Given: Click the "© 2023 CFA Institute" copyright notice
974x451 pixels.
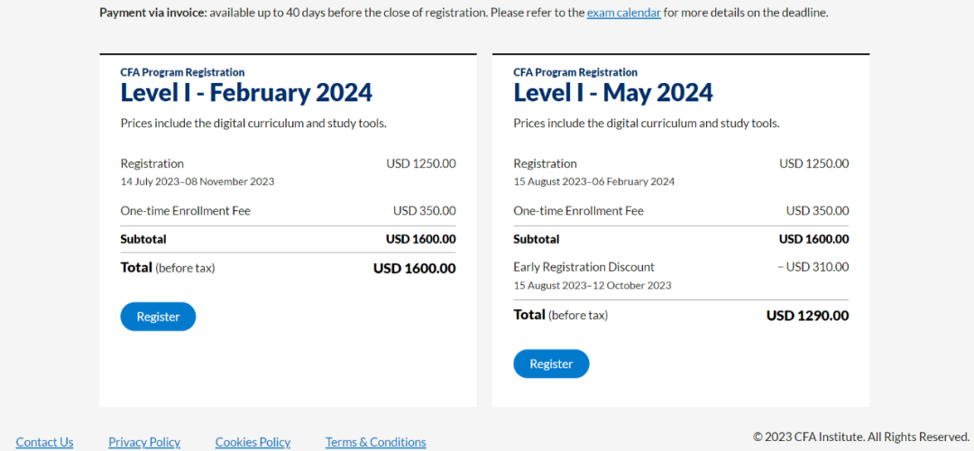Looking at the screenshot, I should click(860, 437).
